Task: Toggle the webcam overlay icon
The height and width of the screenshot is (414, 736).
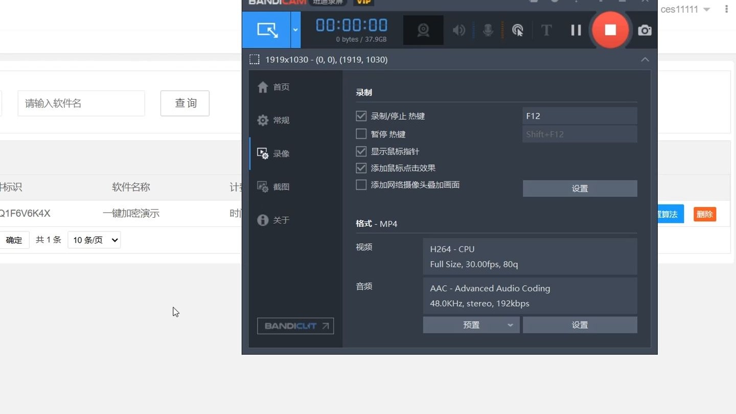Action: (x=423, y=30)
